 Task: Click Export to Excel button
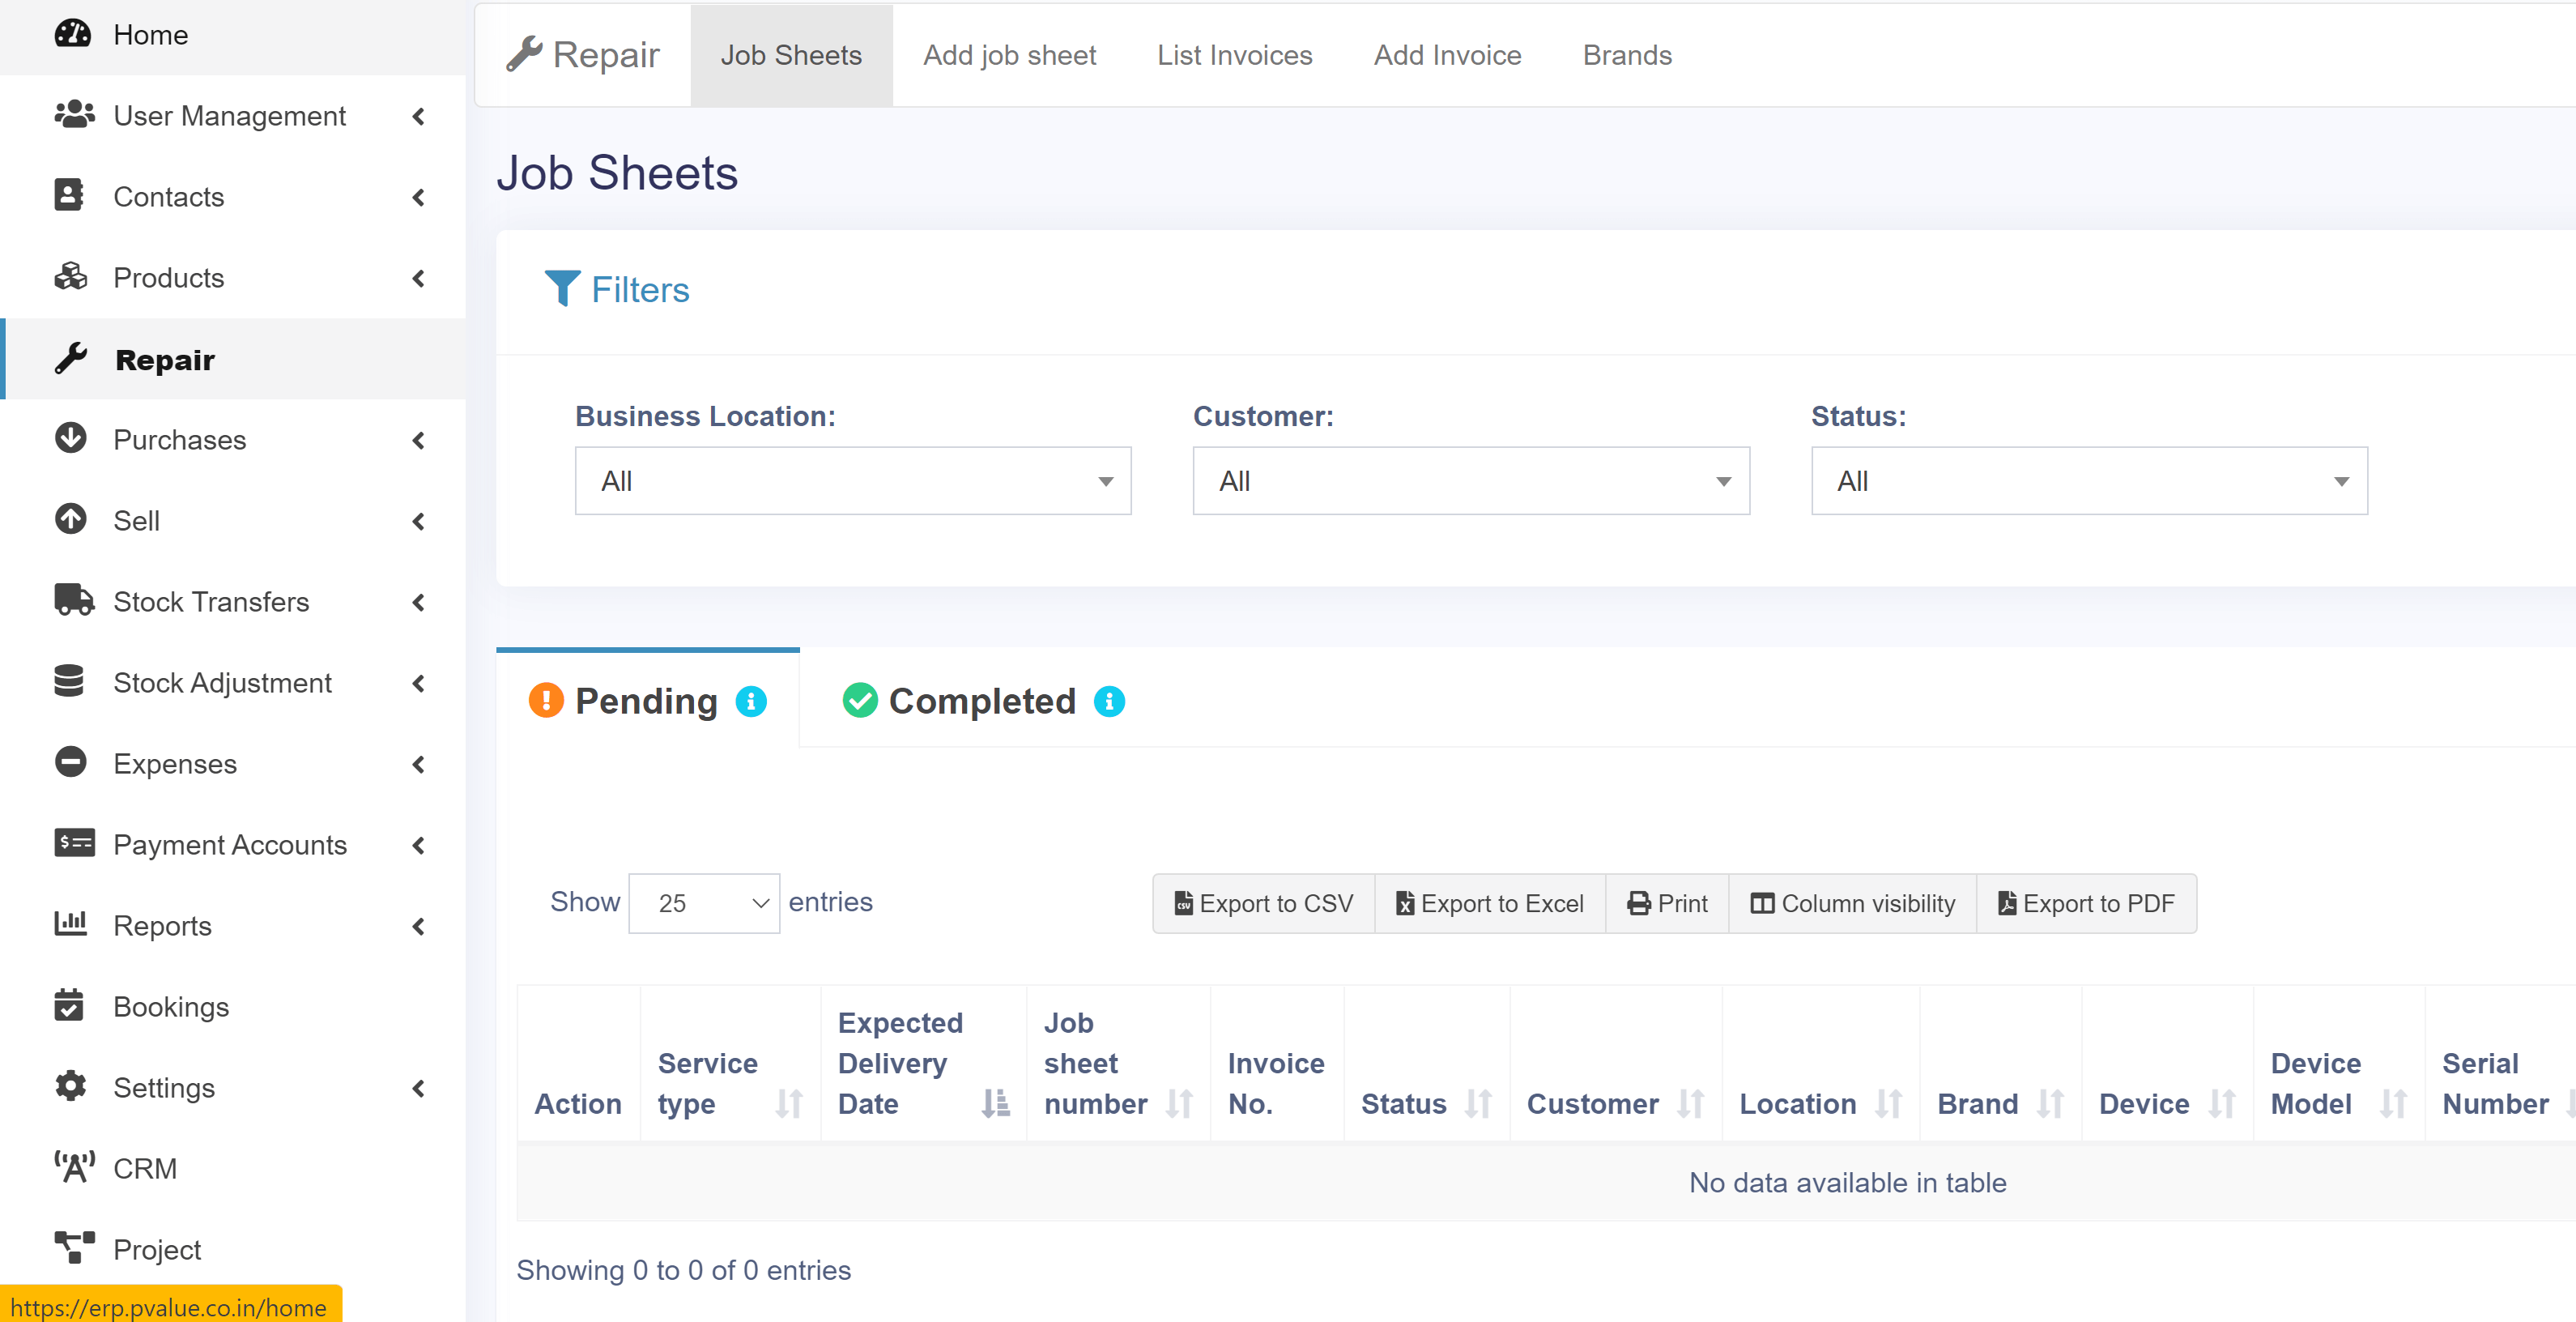tap(1489, 903)
